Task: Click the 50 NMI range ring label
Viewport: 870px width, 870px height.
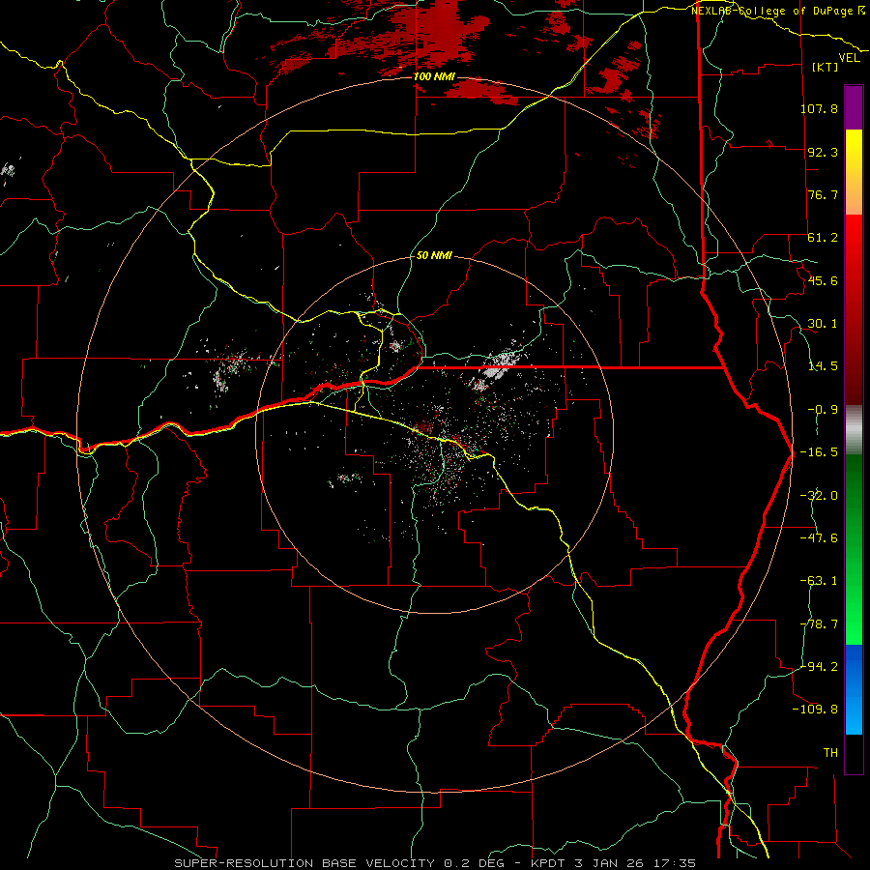Action: pos(434,256)
